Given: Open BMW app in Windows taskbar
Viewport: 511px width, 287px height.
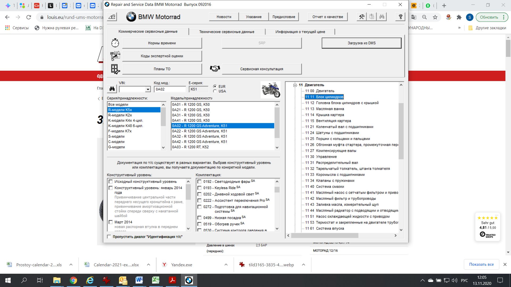Looking at the screenshot, I should (x=189, y=280).
